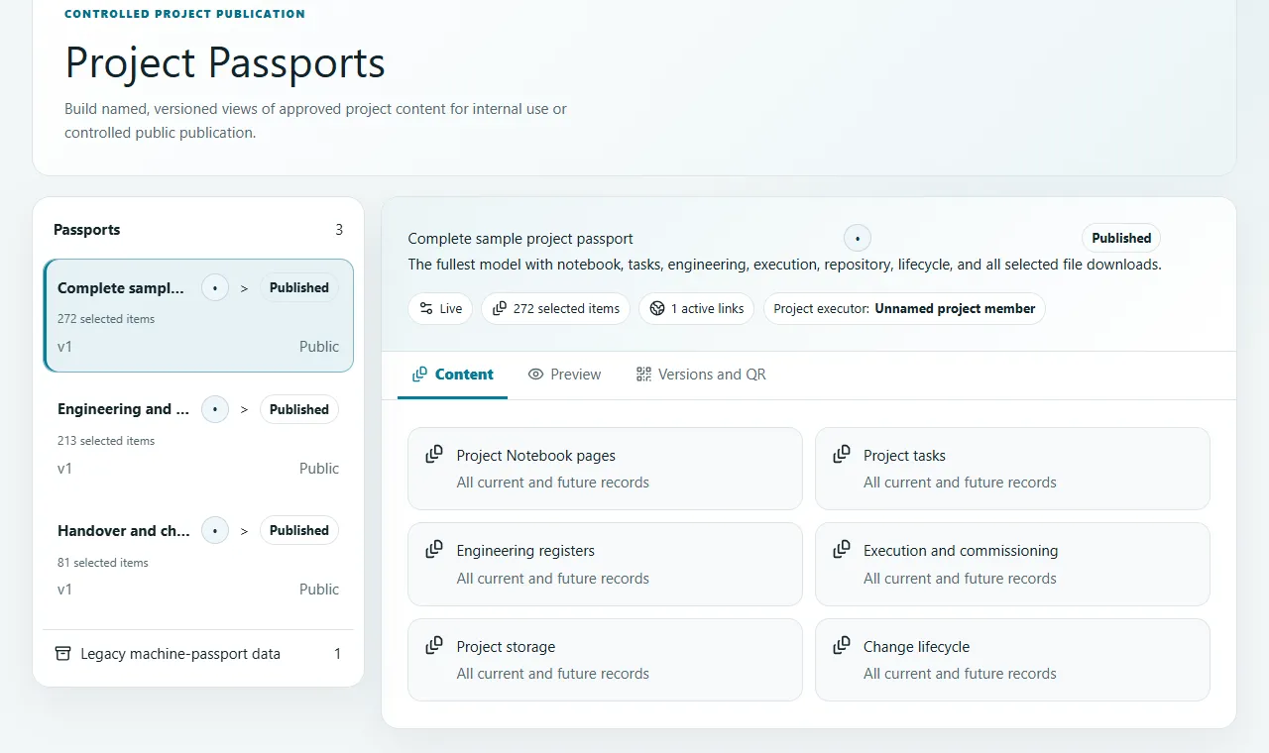
Task: Click the copy icon on Execution and commissioning card
Action: click(842, 550)
